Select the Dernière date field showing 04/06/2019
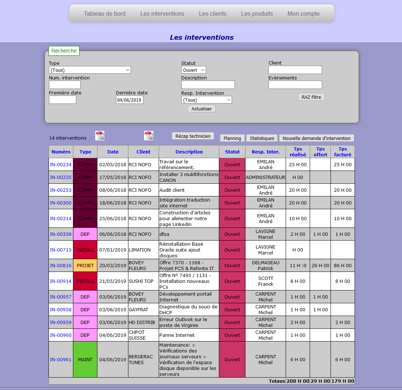The width and height of the screenshot is (402, 390). (130, 100)
